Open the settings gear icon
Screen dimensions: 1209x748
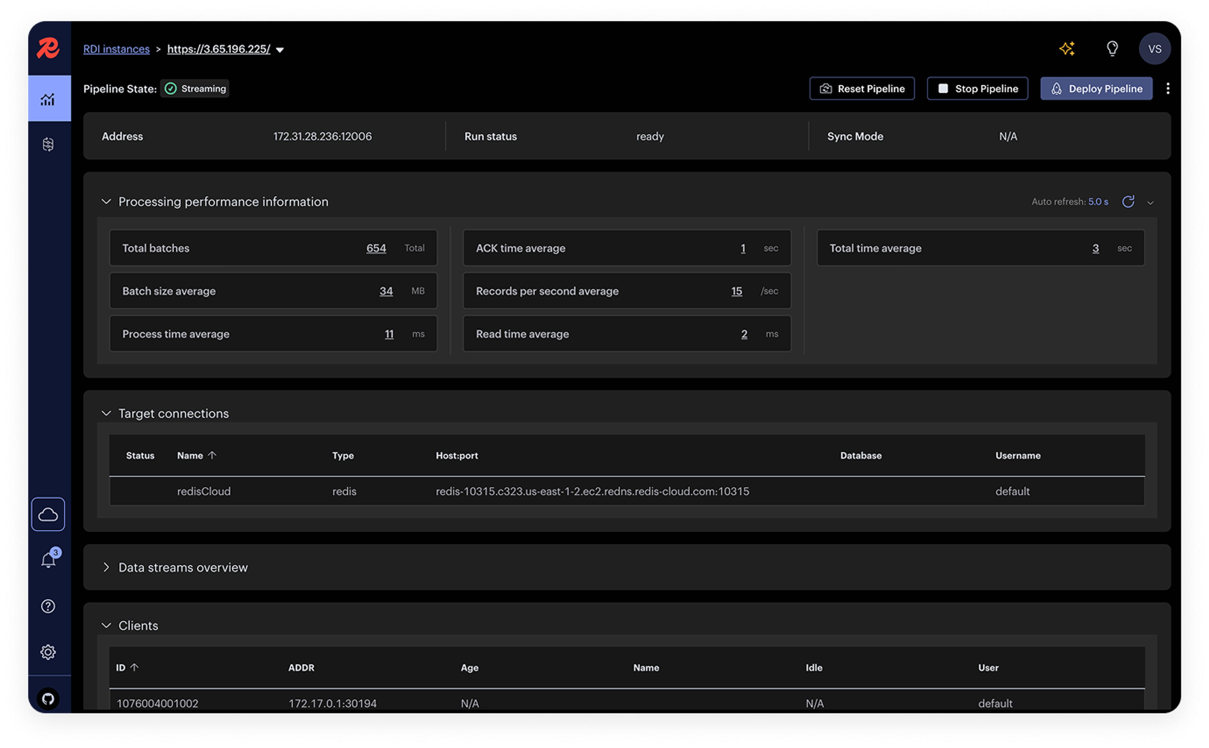(48, 652)
